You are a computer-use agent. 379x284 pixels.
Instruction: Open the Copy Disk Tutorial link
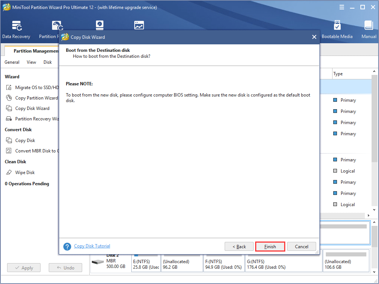pyautogui.click(x=92, y=246)
